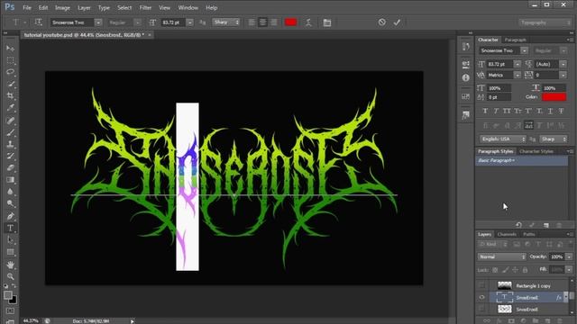Create a new group folder in Layers
Viewport: 577px width, 324px height.
(536, 320)
